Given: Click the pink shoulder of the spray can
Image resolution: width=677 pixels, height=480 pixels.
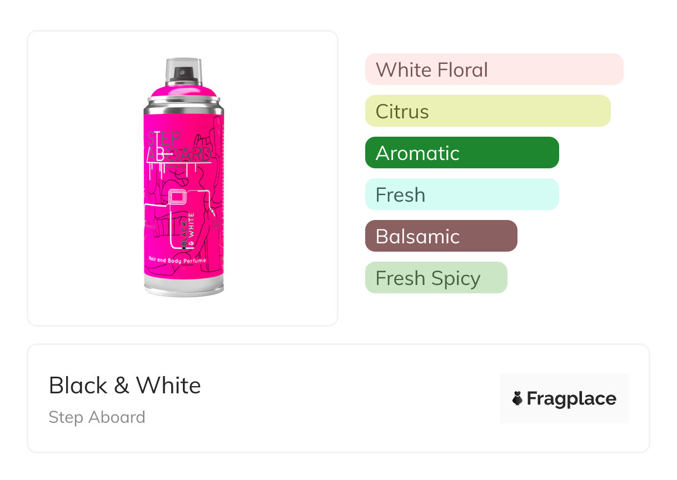Looking at the screenshot, I should [183, 89].
